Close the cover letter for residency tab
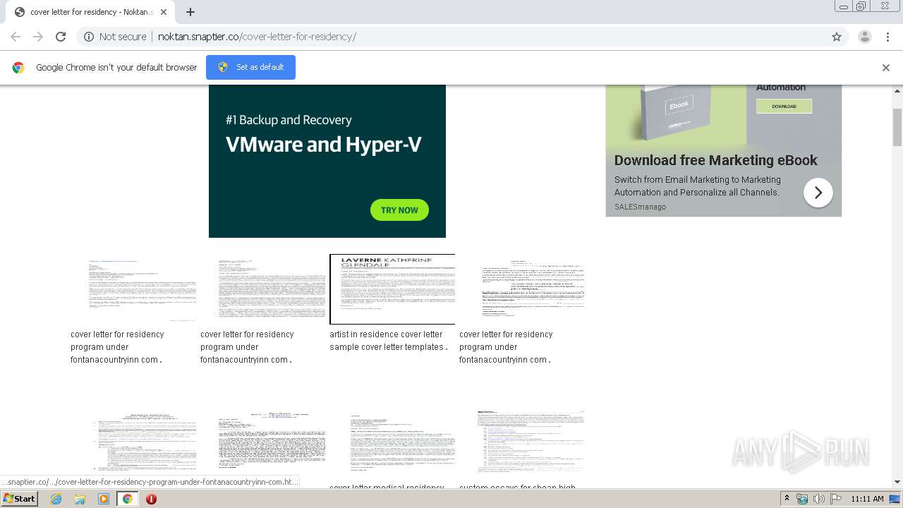 click(x=164, y=12)
